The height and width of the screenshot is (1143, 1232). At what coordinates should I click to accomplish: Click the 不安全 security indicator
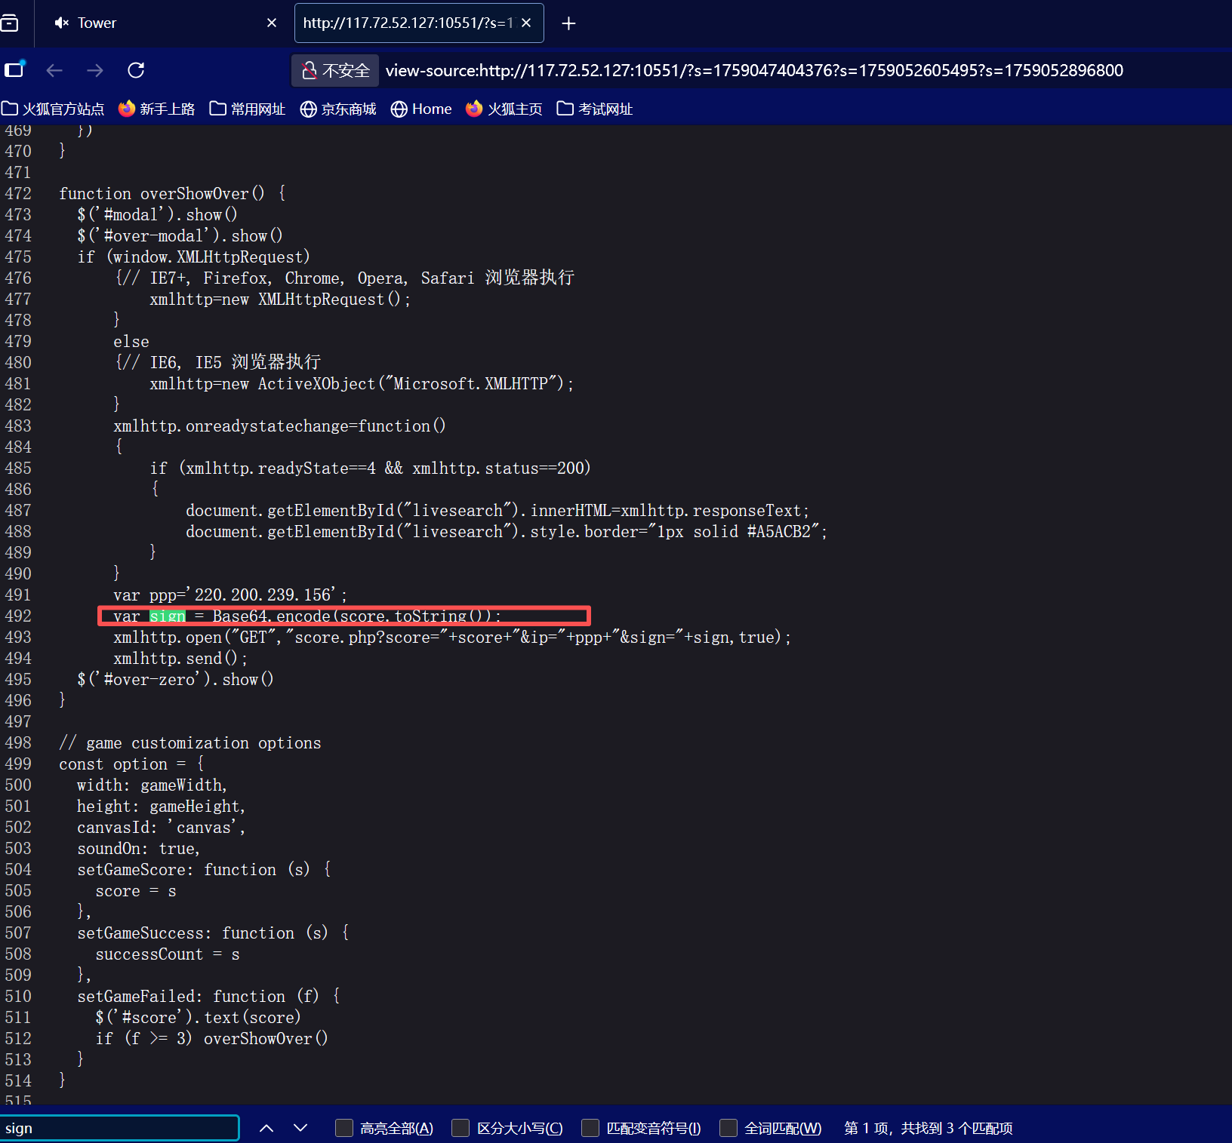pos(335,70)
